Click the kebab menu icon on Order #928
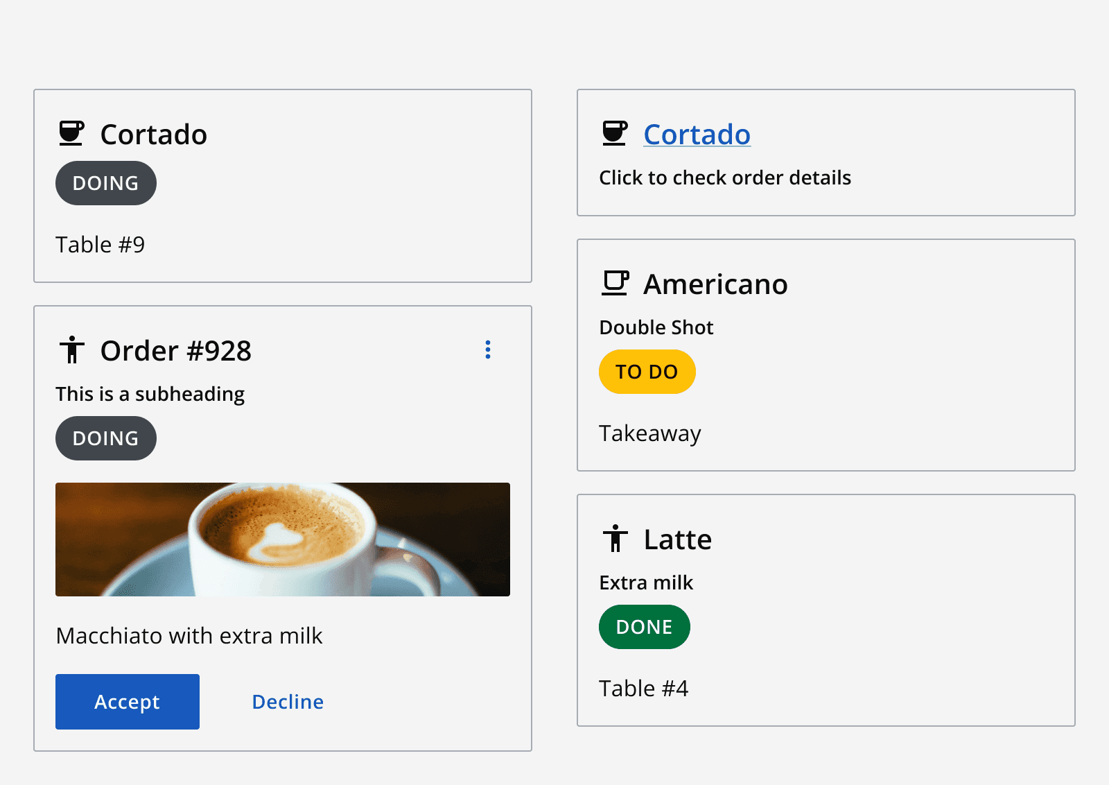Screen dimensions: 1109x785 (488, 350)
